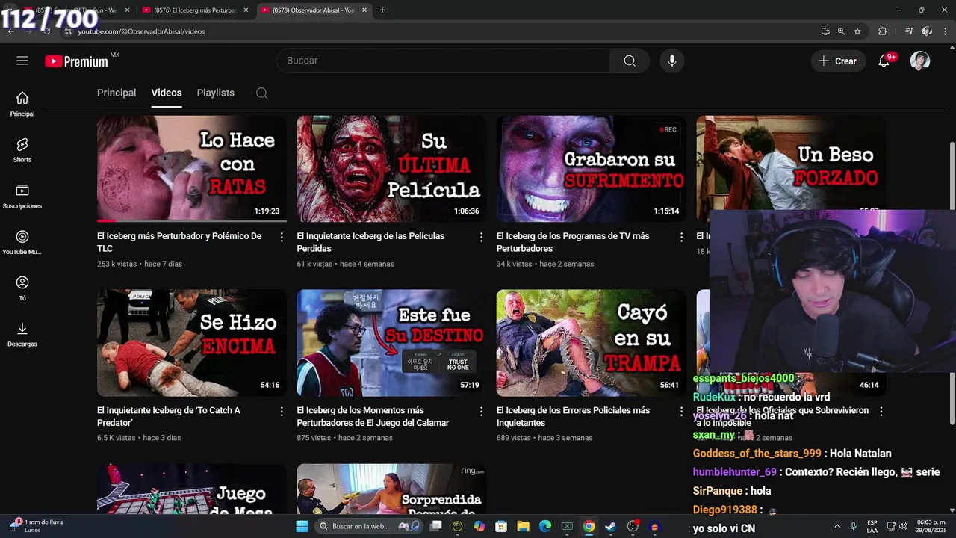The width and height of the screenshot is (956, 538).
Task: Click the 'Grabaron su Sufrimiento' thumbnail
Action: pos(592,169)
